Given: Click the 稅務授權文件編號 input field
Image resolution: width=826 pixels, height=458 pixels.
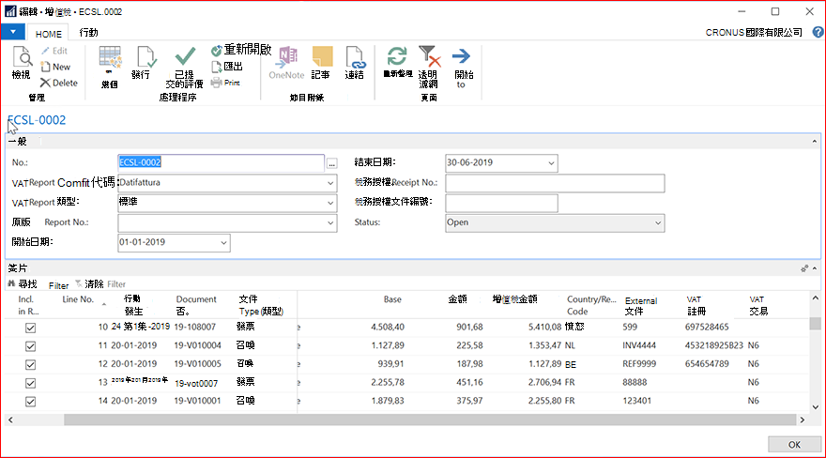Looking at the screenshot, I should (501, 204).
